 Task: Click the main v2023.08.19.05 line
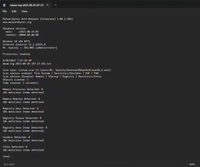pyautogui.click(x=22, y=32)
